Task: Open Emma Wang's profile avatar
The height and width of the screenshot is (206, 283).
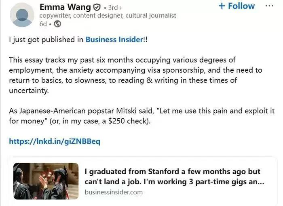Action: [21, 15]
